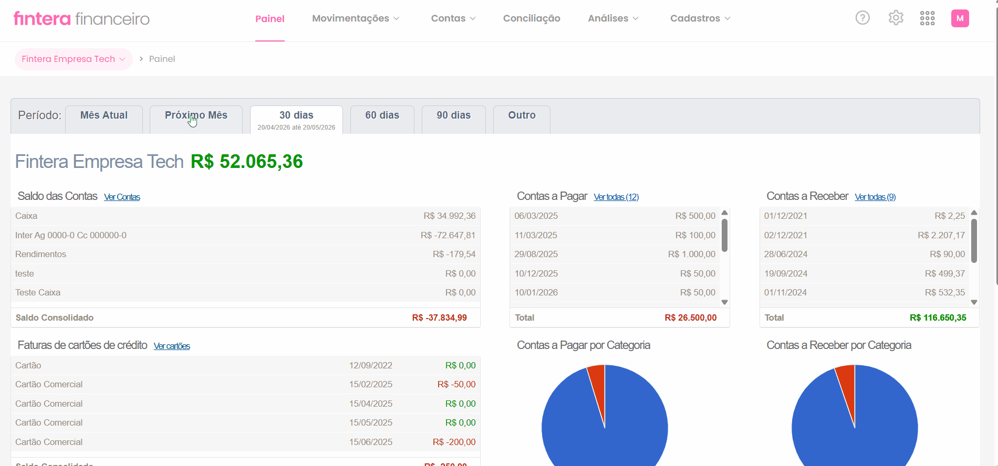Screen dimensions: 998x466
Task: Click the fintera financeiro logo
Action: point(81,19)
